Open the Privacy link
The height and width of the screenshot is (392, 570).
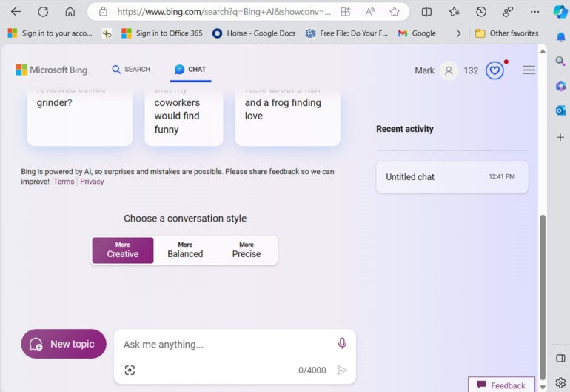pyautogui.click(x=92, y=182)
